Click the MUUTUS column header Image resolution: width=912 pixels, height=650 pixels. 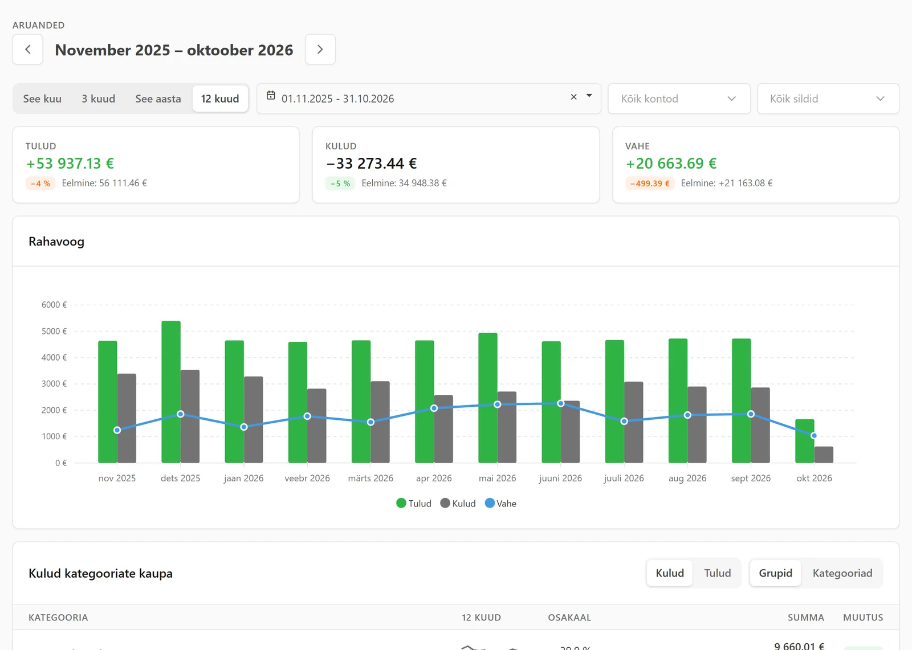point(863,618)
